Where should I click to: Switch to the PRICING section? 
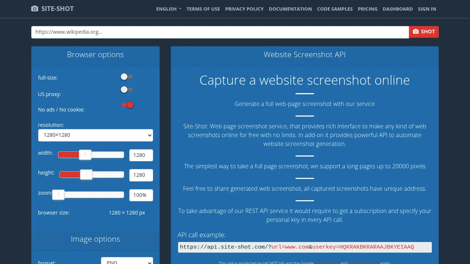(368, 9)
